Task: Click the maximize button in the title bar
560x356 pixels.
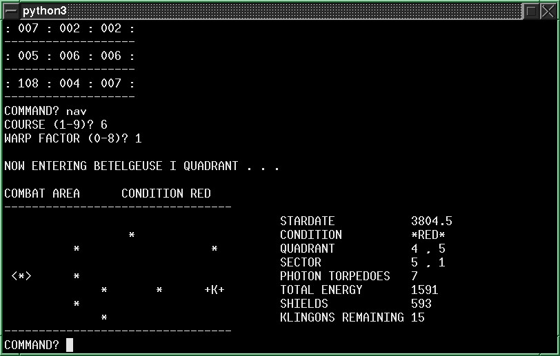Action: (530, 11)
